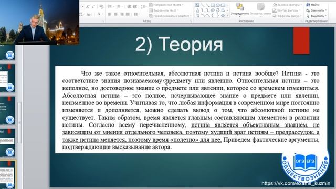
Task: Select the Left Brace shape
Action: point(213,15)
